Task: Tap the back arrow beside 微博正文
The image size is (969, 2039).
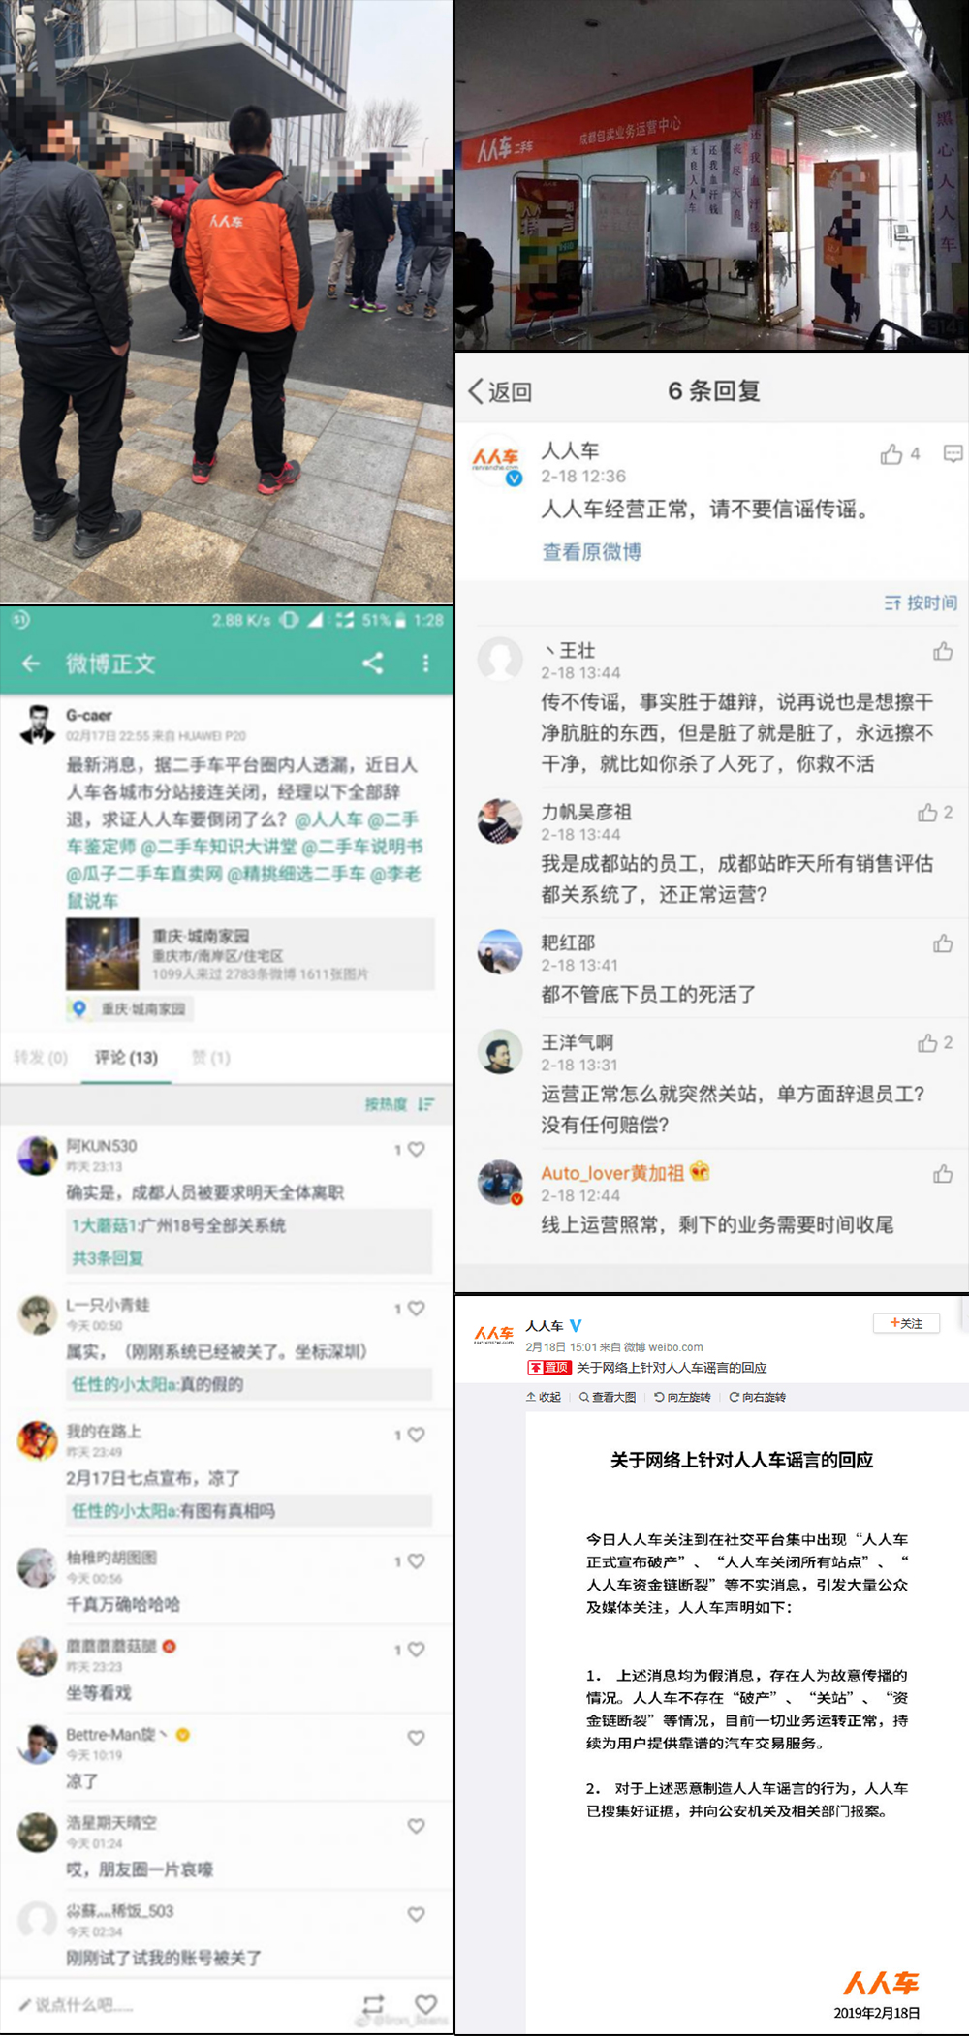Action: point(31,664)
